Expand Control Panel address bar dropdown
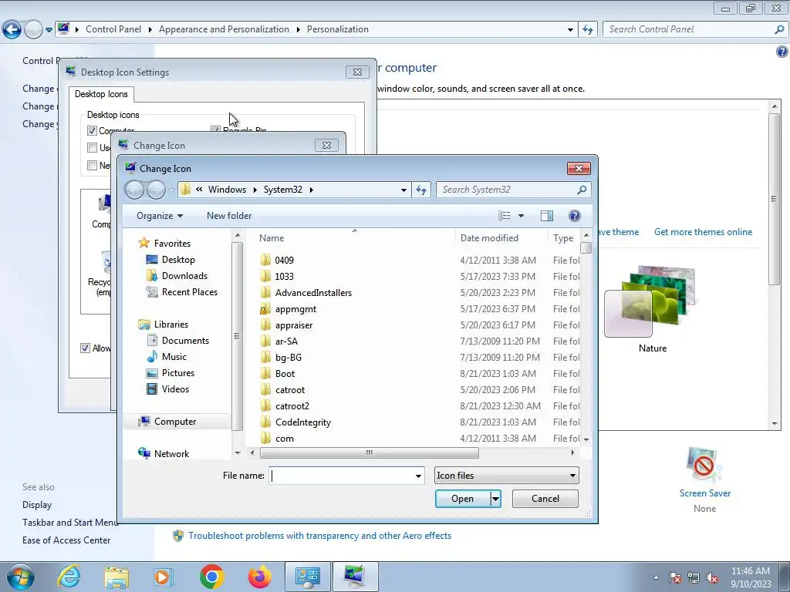Image resolution: width=790 pixels, height=592 pixels. point(570,30)
